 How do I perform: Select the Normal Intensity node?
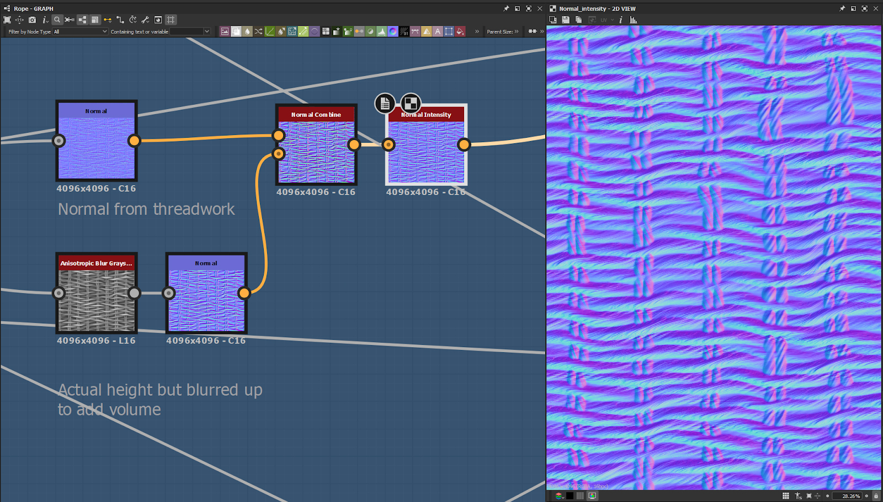pyautogui.click(x=426, y=144)
